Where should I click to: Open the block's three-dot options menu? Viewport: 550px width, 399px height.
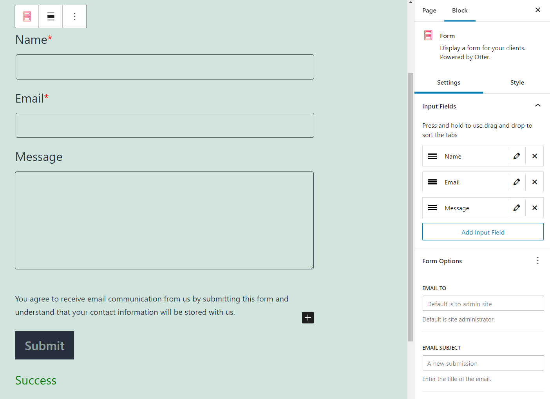pyautogui.click(x=74, y=16)
